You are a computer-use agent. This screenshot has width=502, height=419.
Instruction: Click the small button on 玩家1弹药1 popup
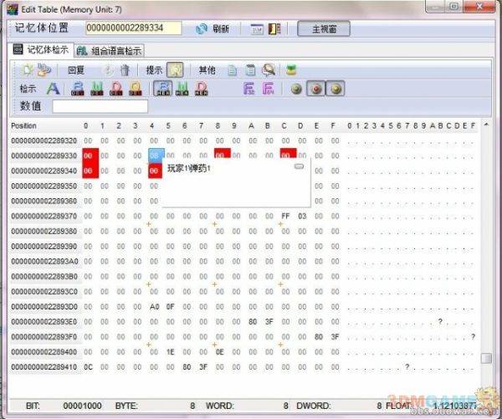299,166
